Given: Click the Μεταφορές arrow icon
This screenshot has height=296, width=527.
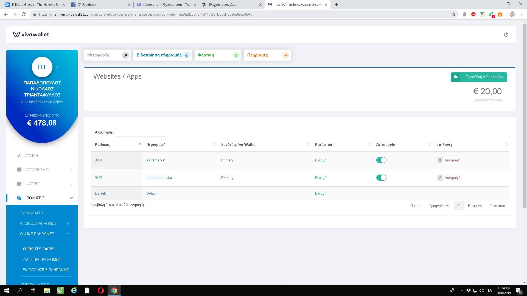Looking at the screenshot, I should point(125,55).
